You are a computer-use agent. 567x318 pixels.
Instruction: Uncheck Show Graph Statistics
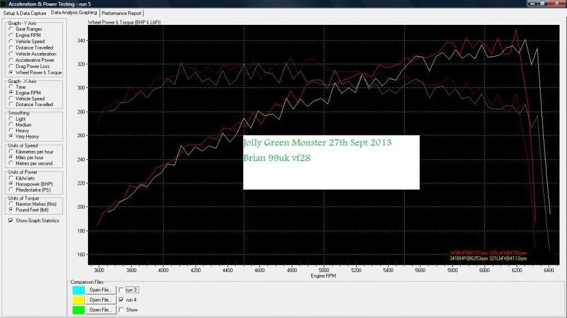point(11,221)
